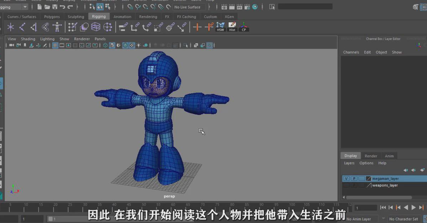
Task: Toggle textured display checker icon
Action: pos(132,45)
